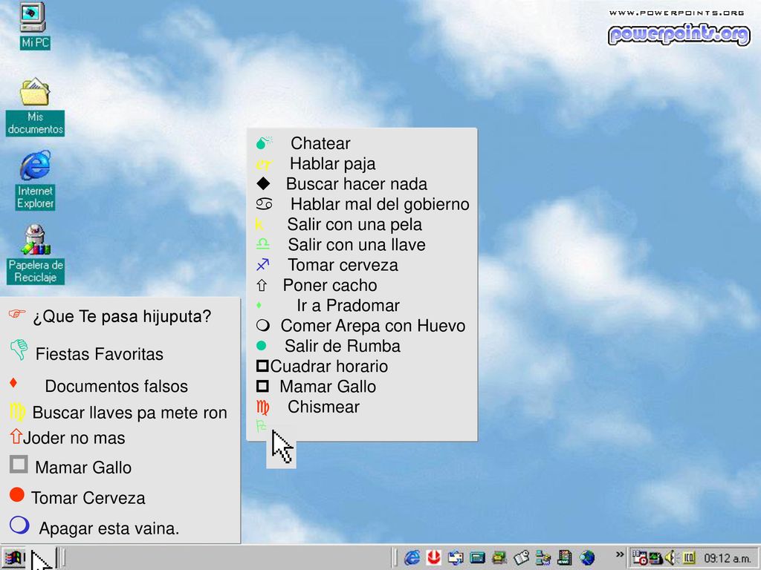Screen dimensions: 761x570
Task: Click the bomb icon beside Chatear
Action: coord(264,142)
